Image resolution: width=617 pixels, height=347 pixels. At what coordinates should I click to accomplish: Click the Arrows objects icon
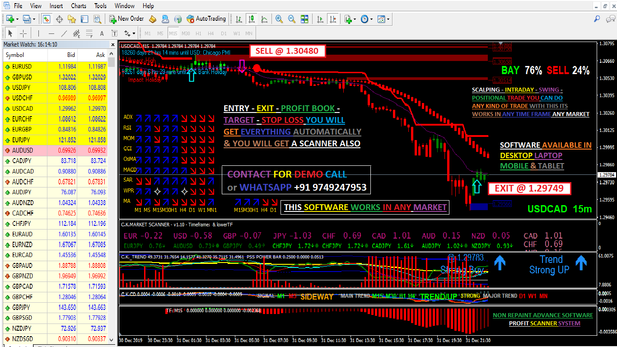click(127, 33)
